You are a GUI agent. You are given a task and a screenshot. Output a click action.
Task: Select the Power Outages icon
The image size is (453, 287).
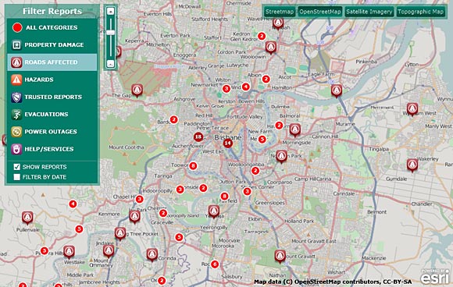point(16,132)
